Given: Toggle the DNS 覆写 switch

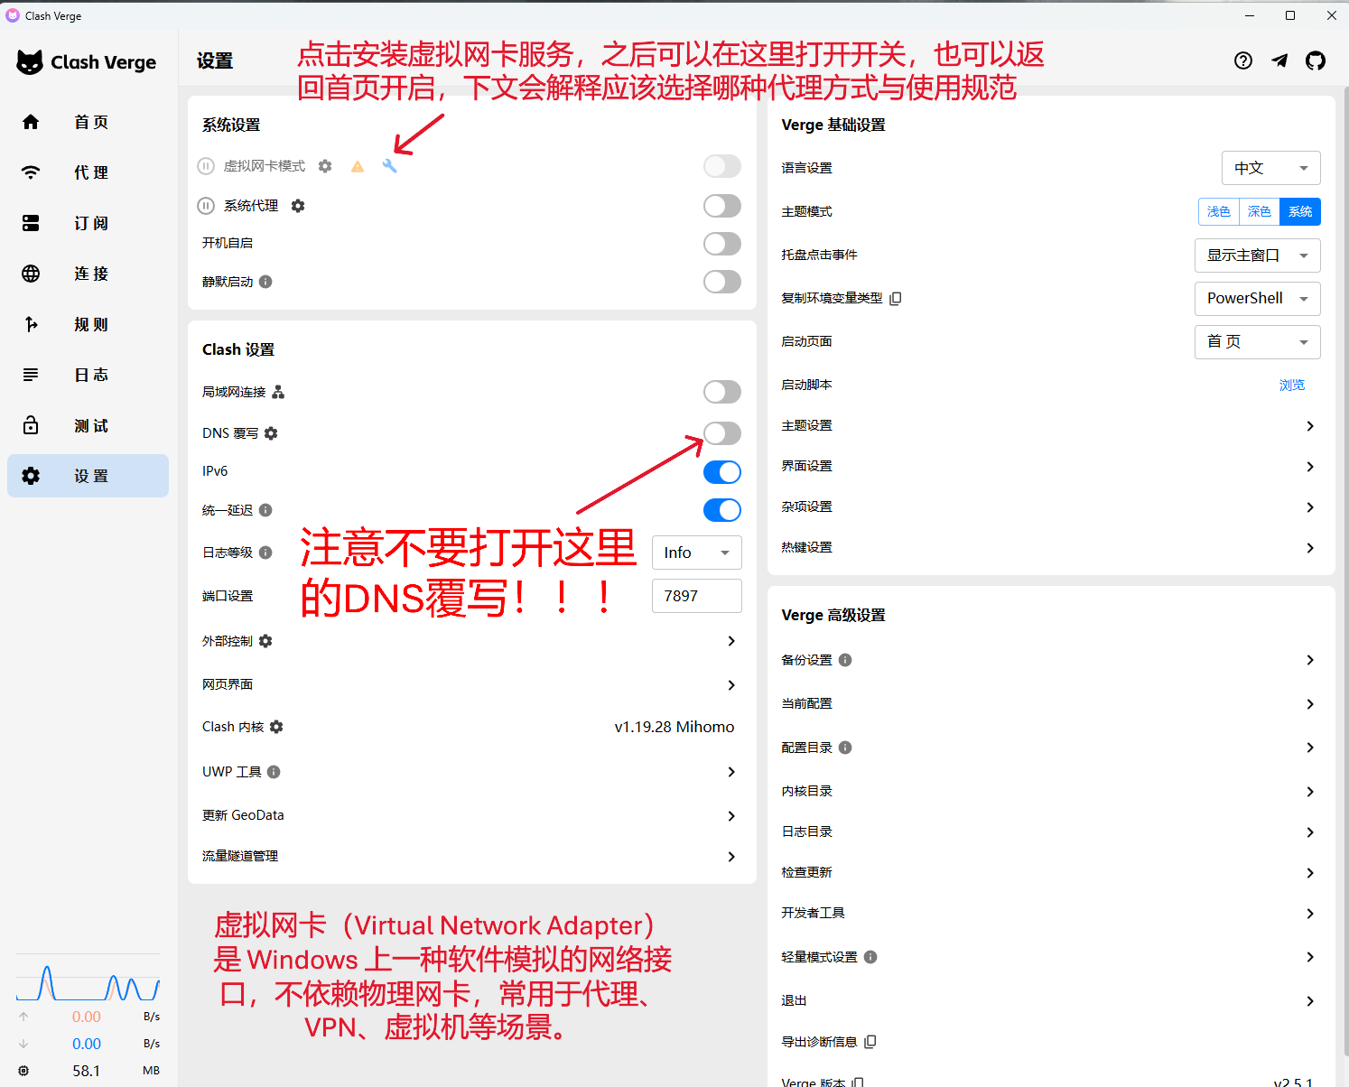Looking at the screenshot, I should [722, 433].
